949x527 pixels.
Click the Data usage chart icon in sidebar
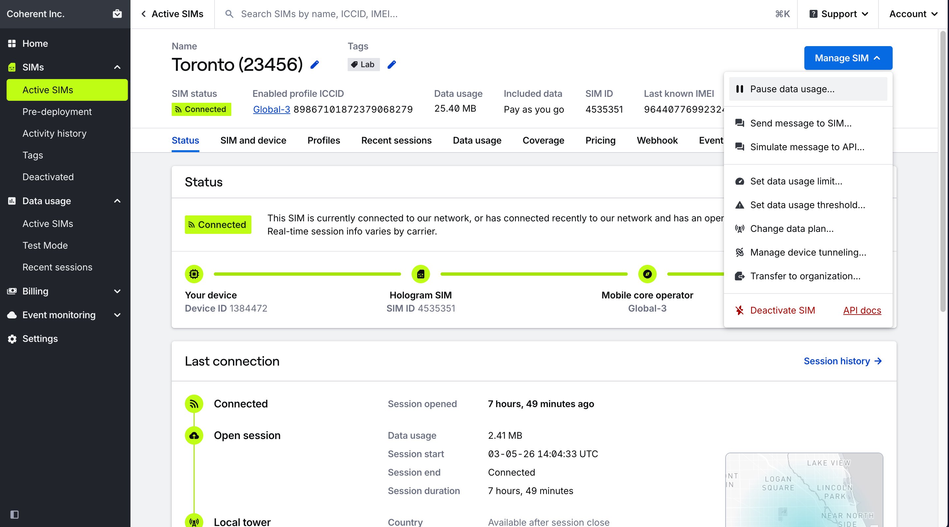point(12,201)
